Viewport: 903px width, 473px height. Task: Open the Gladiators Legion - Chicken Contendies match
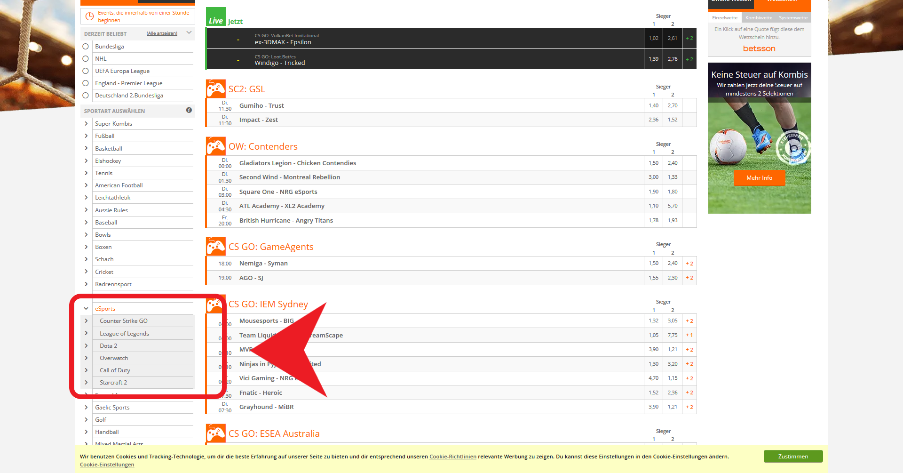coord(298,163)
